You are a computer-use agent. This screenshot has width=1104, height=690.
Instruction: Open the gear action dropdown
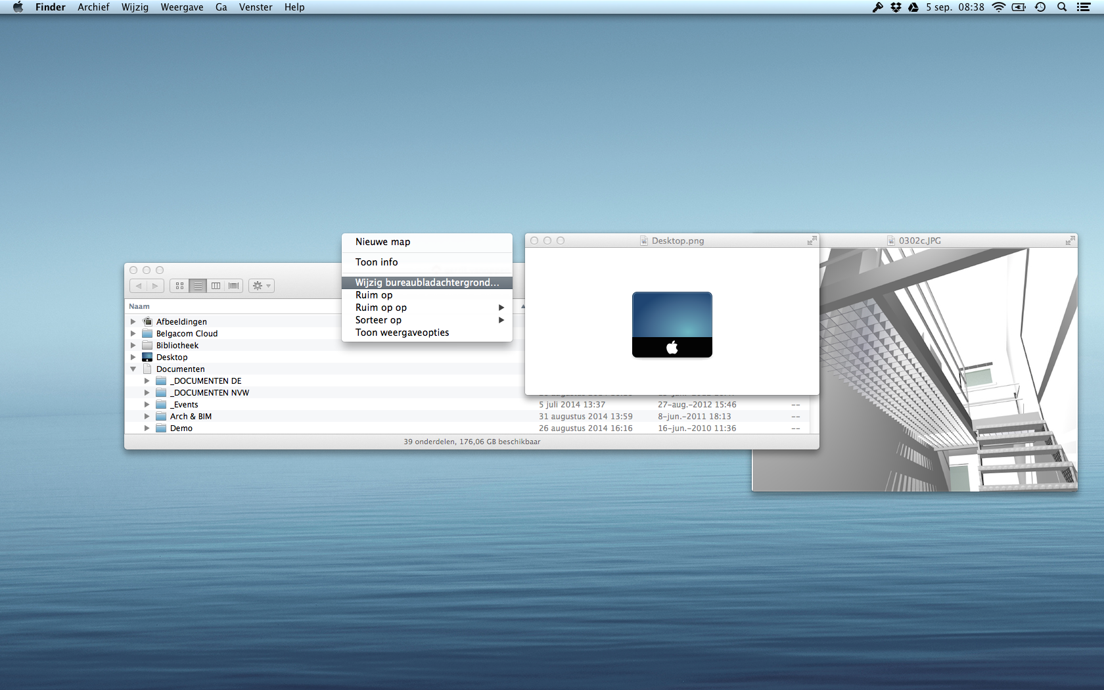tap(261, 286)
